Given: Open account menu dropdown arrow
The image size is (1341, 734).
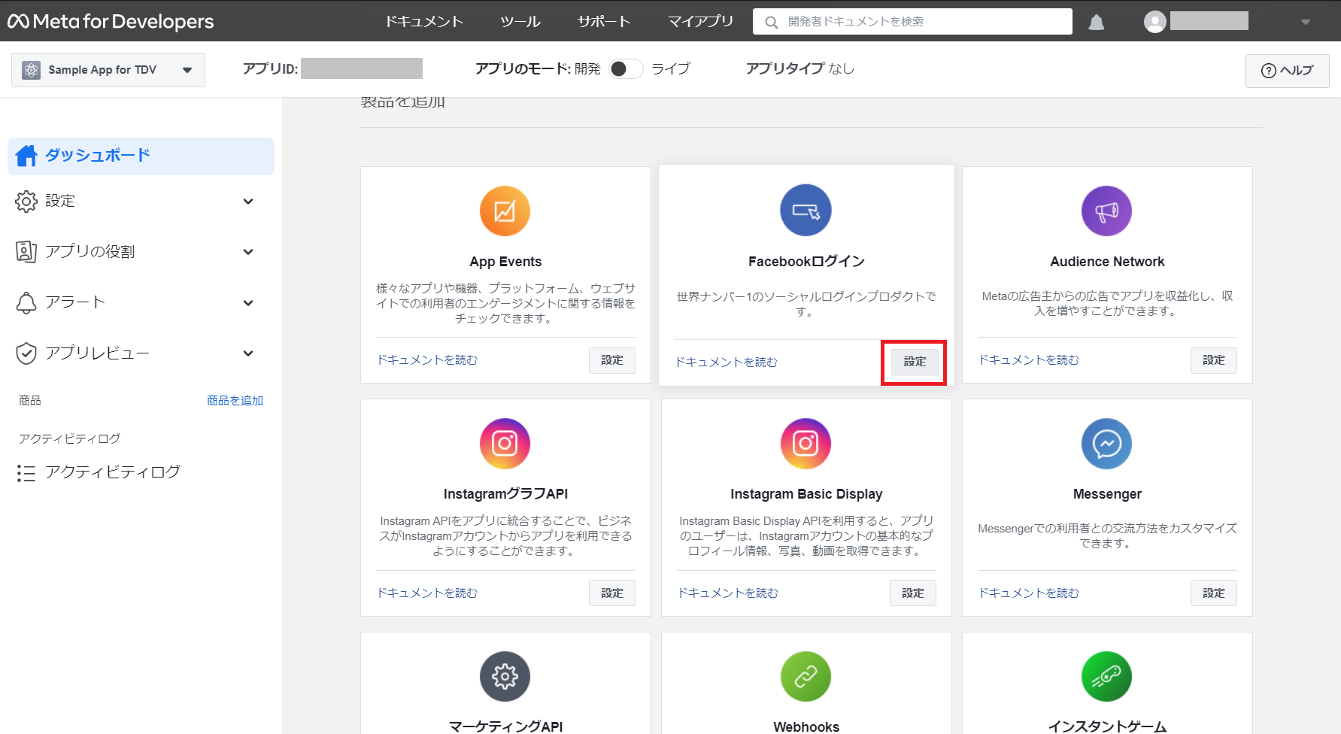Looking at the screenshot, I should [1306, 22].
